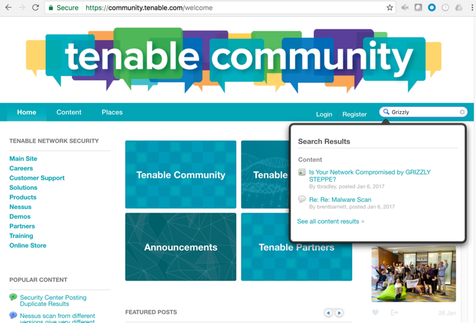Click the 26 Jan date text
476x323 pixels.
click(x=447, y=313)
